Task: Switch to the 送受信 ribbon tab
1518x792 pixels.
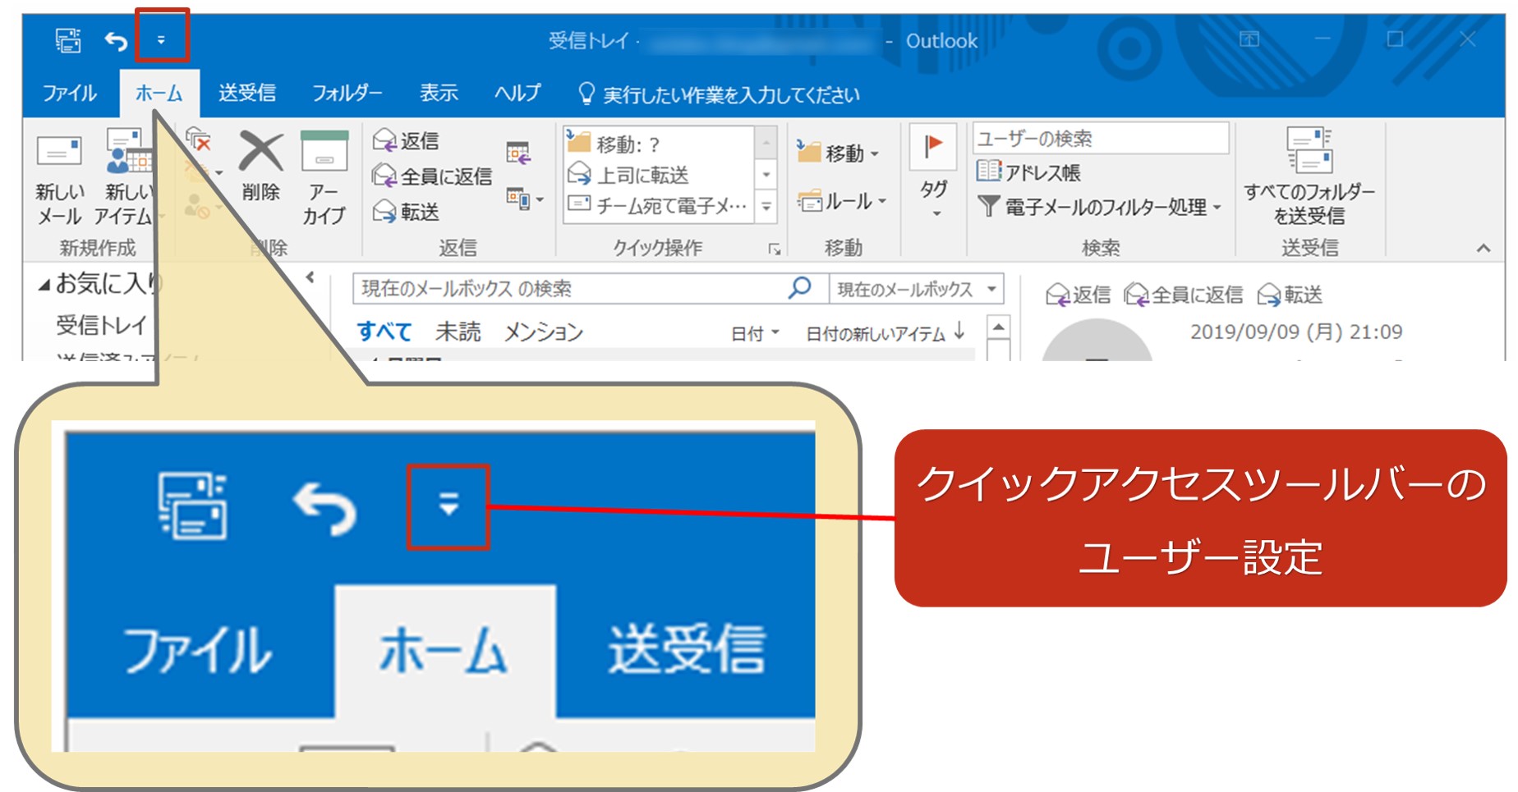Action: click(246, 93)
